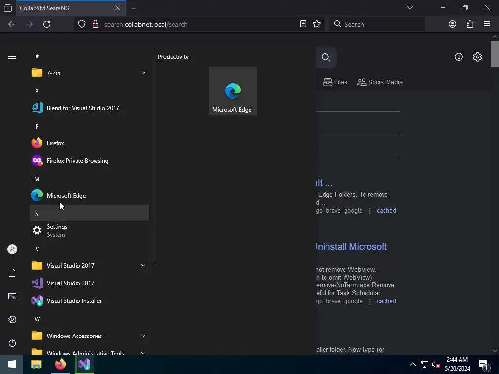Open second result's cached link
Image resolution: width=499 pixels, height=374 pixels.
[x=386, y=301]
